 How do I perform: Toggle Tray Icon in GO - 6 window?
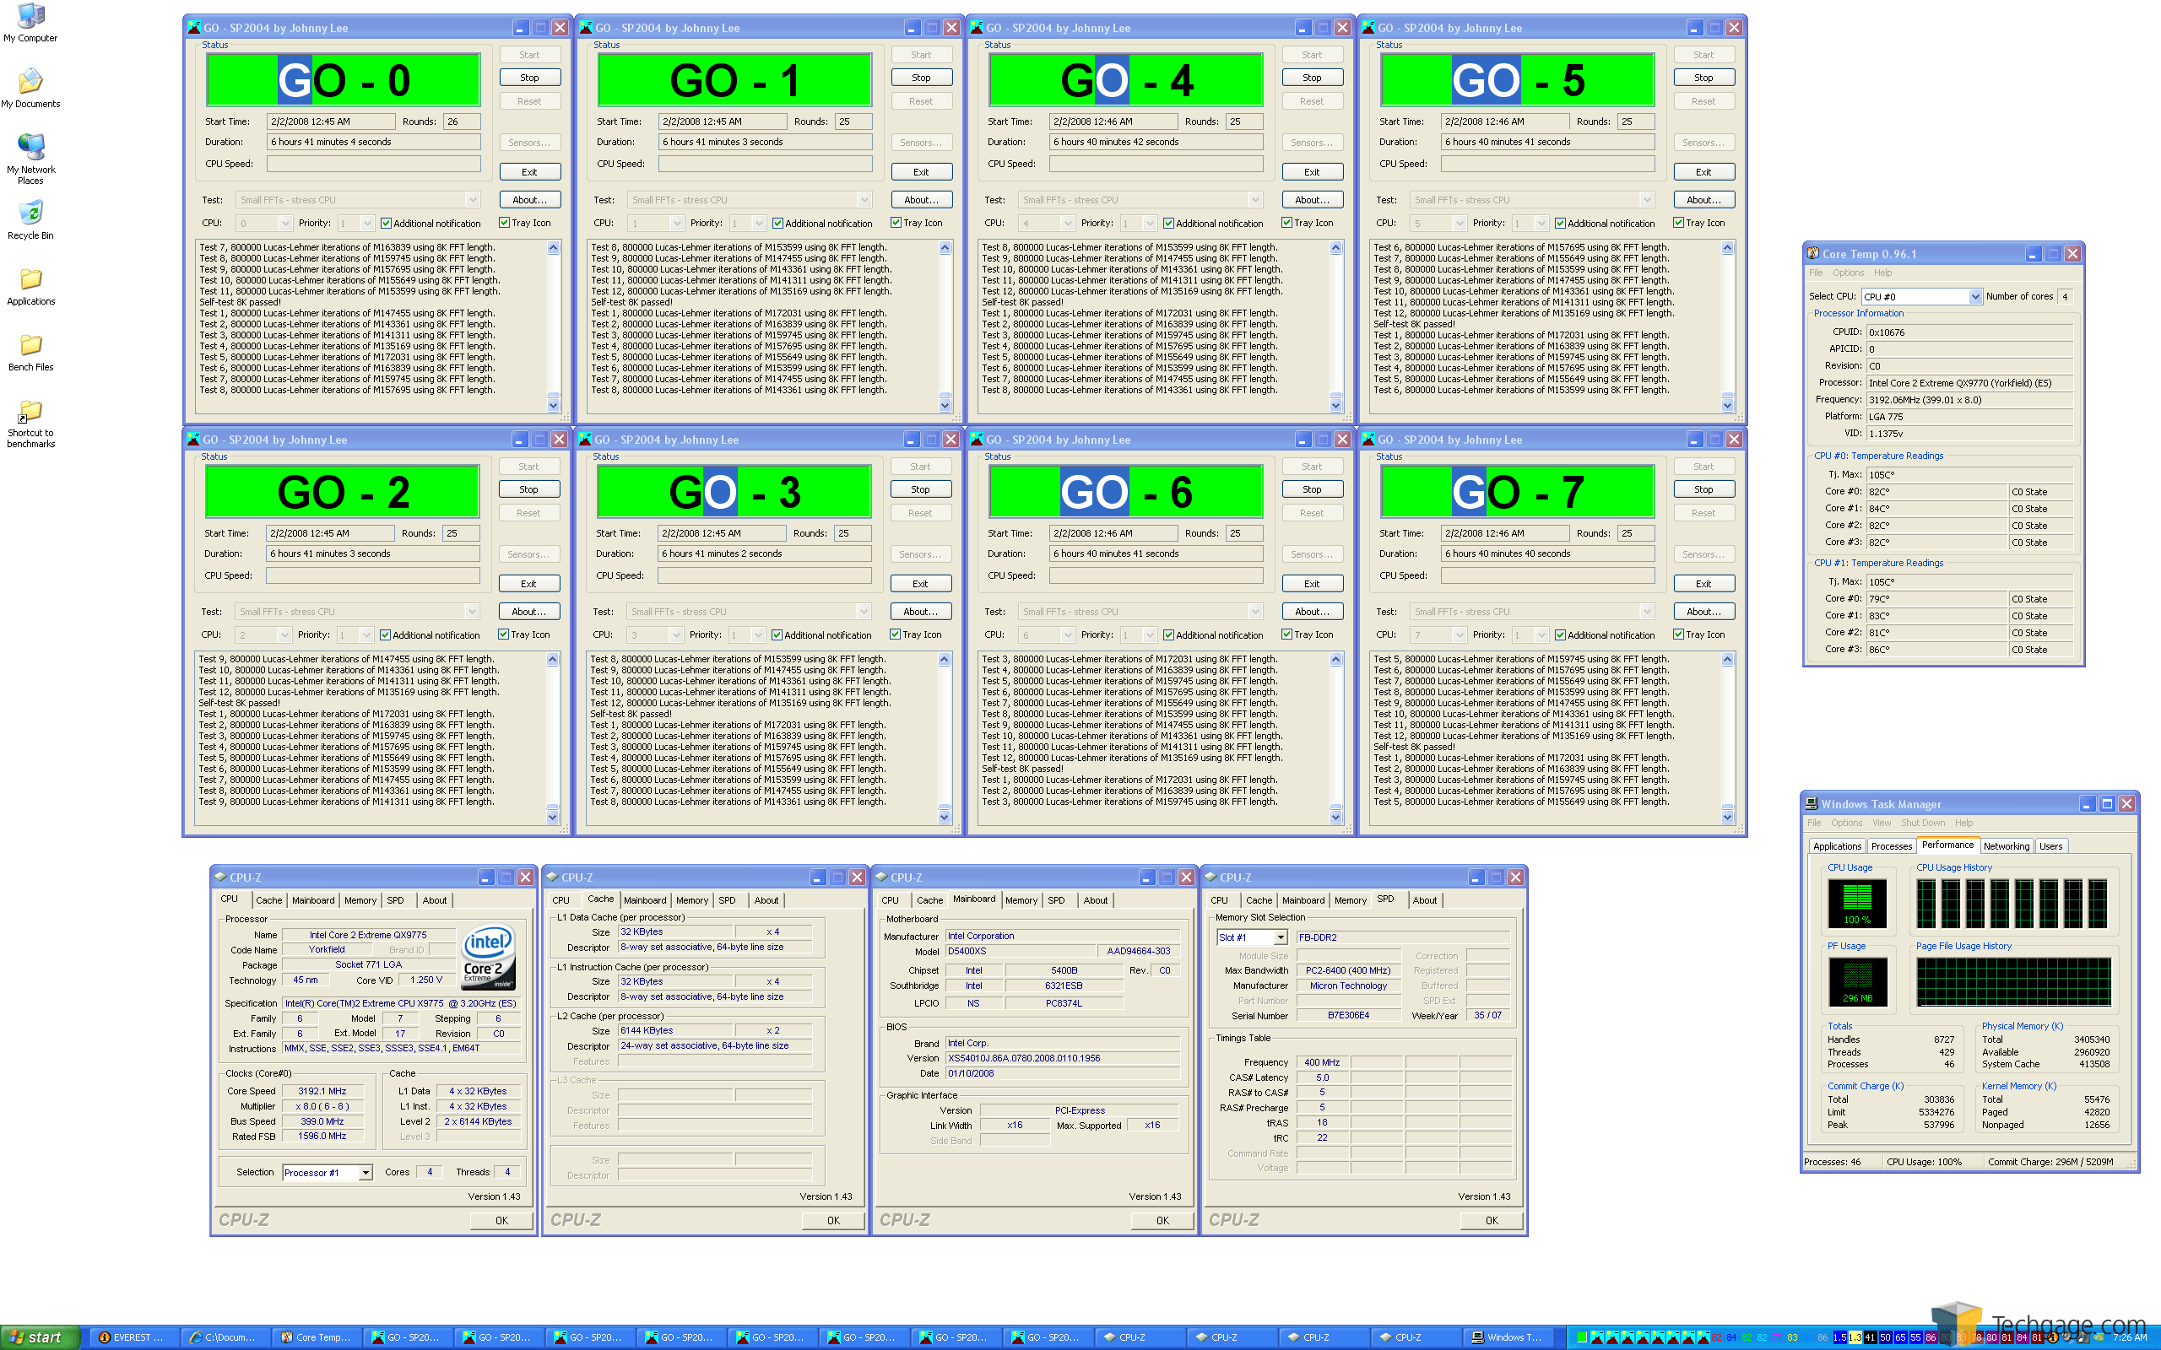click(1308, 634)
